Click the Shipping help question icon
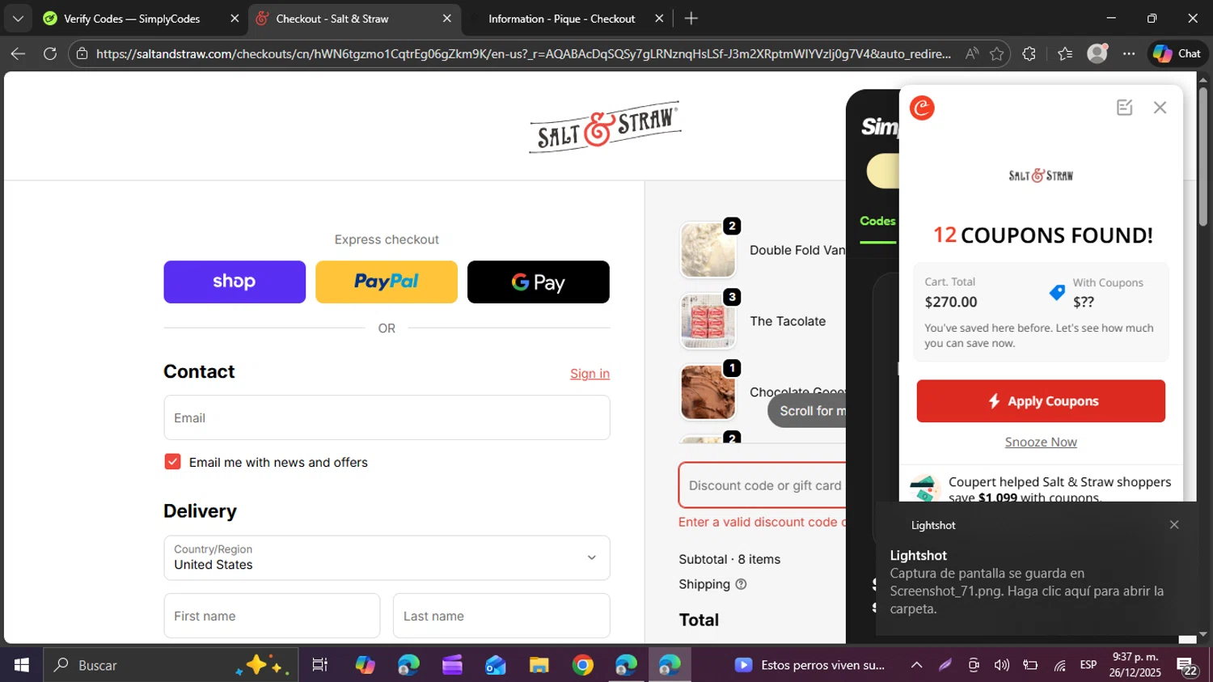 pos(741,584)
